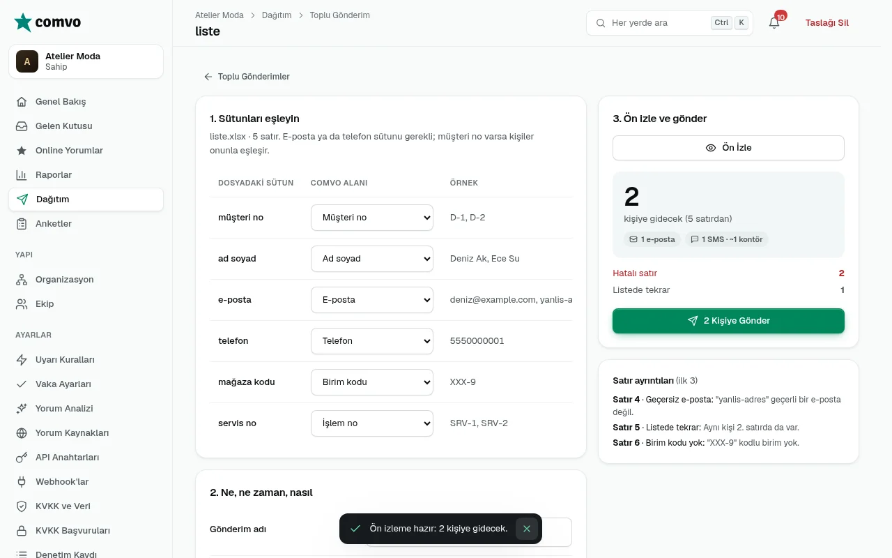
Task: Open the Telefon field dropdown
Action: (x=372, y=341)
